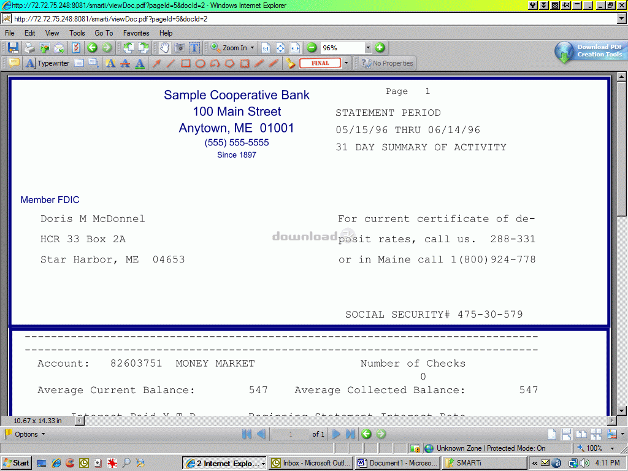
Task: Switch to continuous page layout
Action: [x=567, y=434]
